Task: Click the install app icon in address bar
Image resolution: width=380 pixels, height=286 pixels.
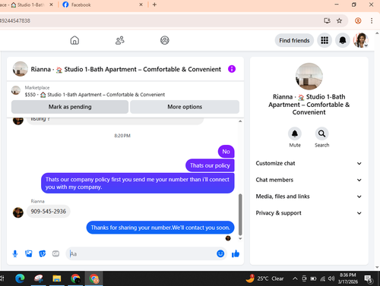Action: click(327, 20)
